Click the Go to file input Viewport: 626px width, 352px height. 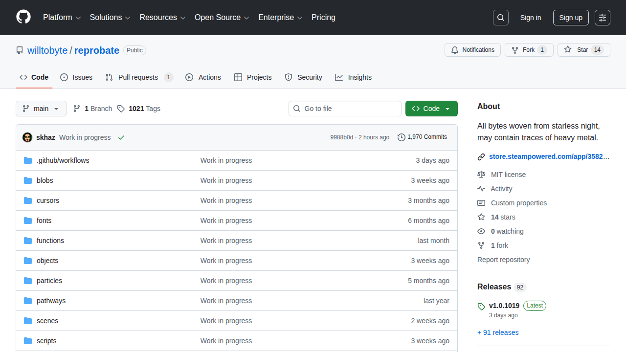pos(345,109)
